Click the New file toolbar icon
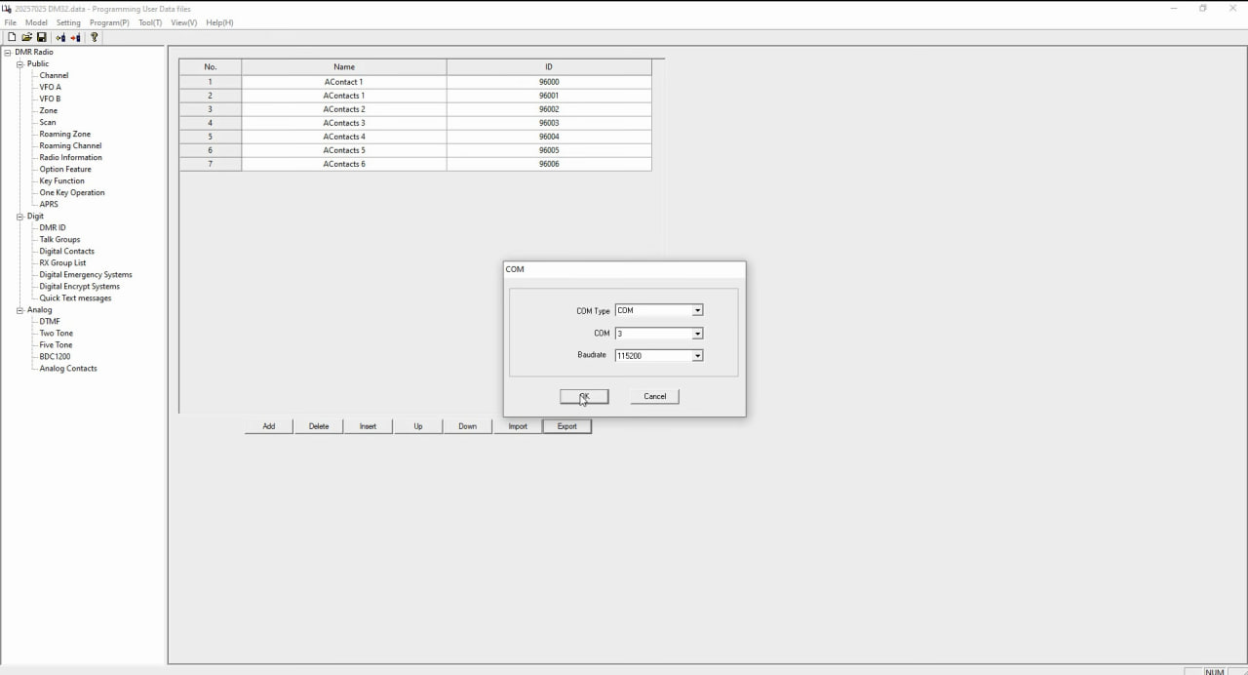Image resolution: width=1248 pixels, height=675 pixels. point(12,37)
